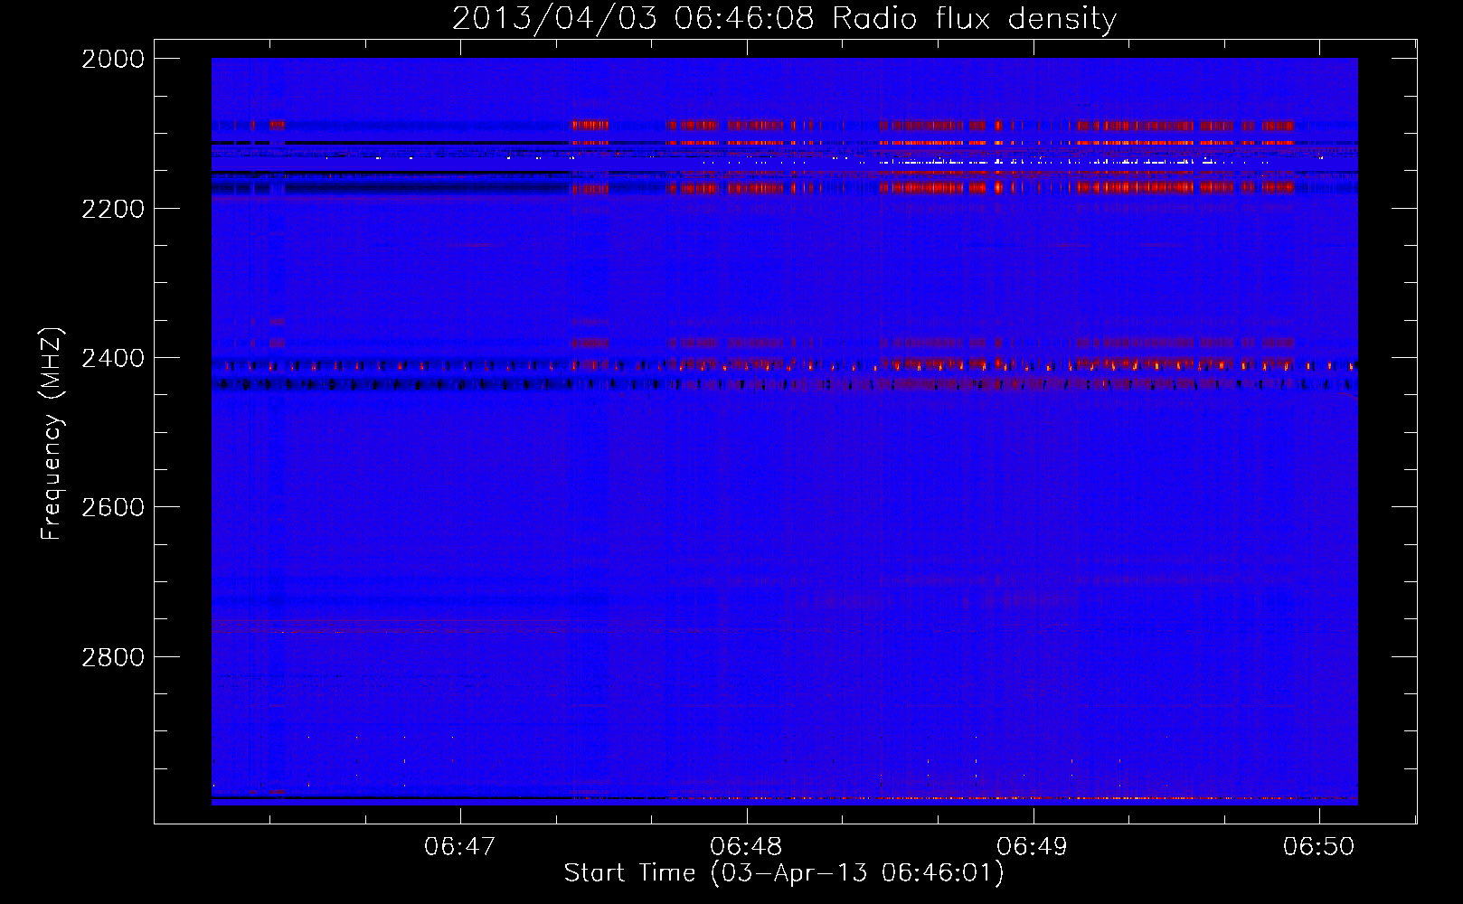1463x904 pixels.
Task: Click the 'Start Time (03-Apr-13 06:46:01)' axis title
Action: 784,873
